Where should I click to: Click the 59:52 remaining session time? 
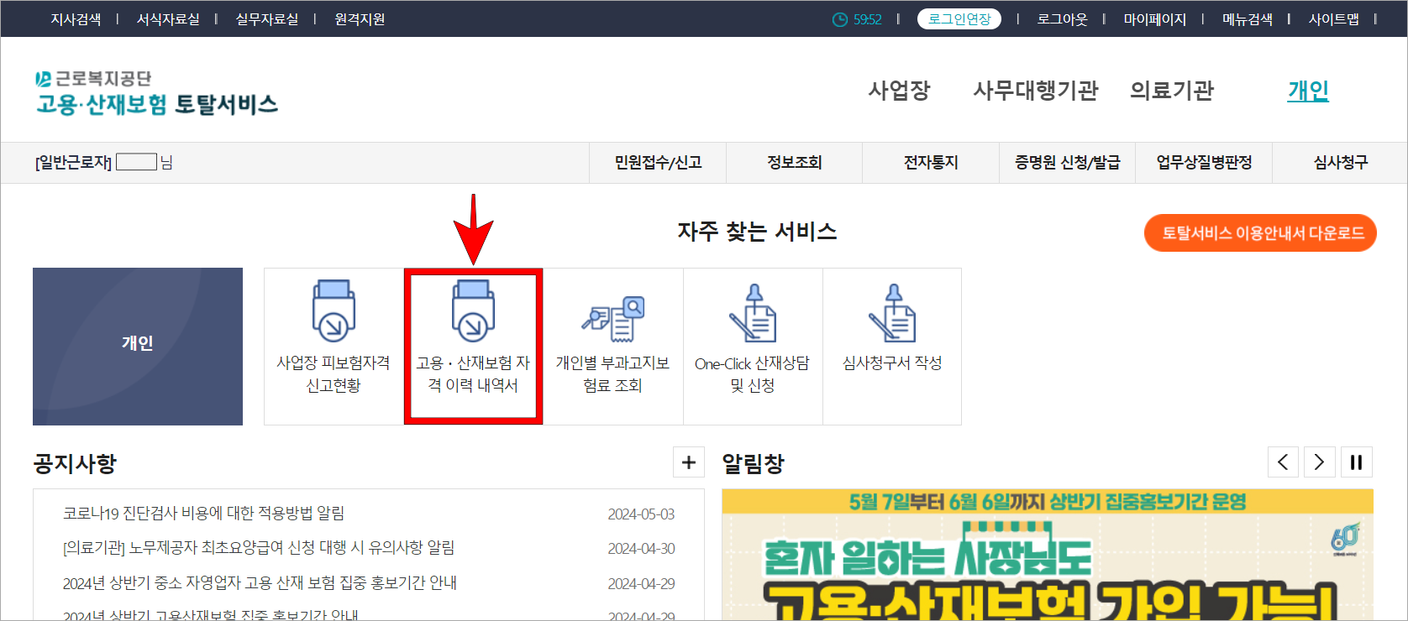(868, 19)
